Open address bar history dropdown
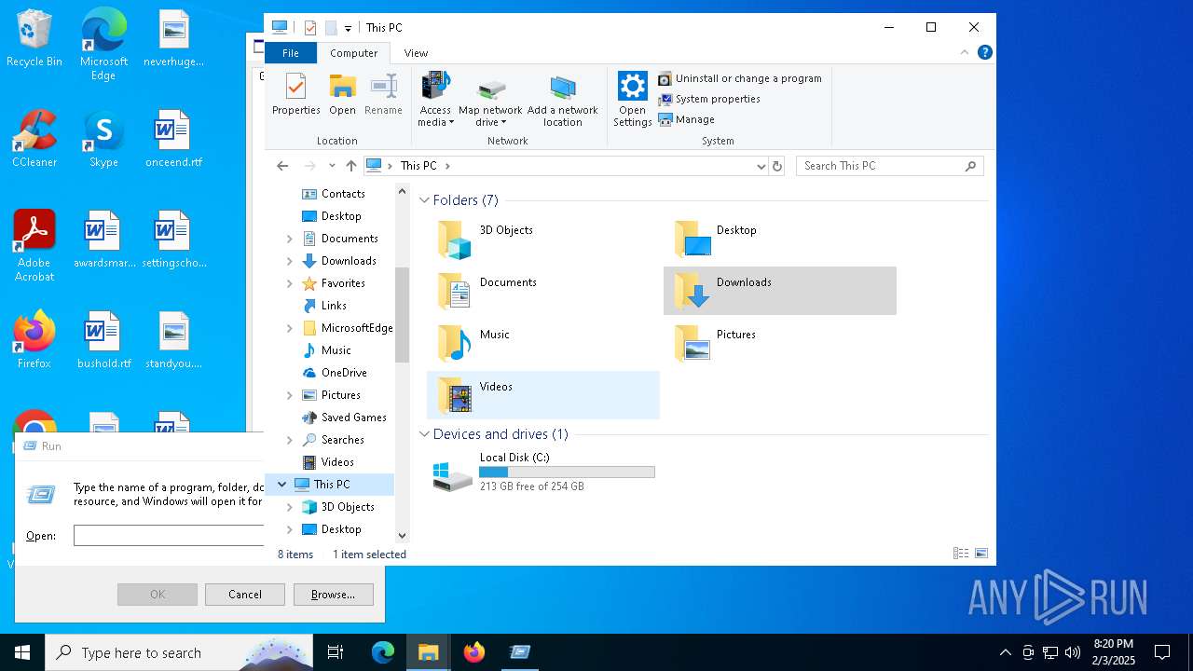 click(761, 166)
